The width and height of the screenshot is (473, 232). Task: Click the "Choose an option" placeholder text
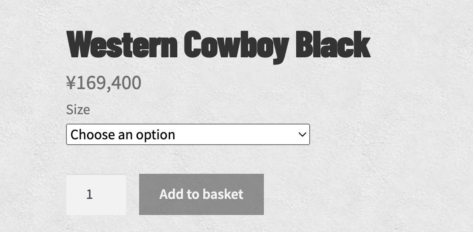pyautogui.click(x=123, y=135)
